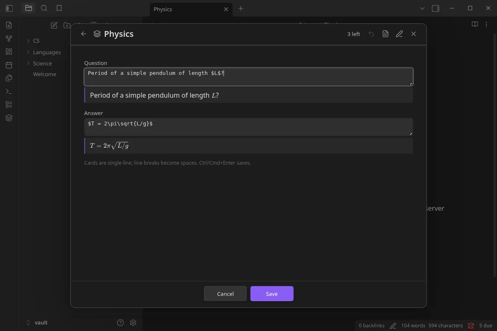Open flashcard decks stacked-layers ribbon icon

[9, 118]
